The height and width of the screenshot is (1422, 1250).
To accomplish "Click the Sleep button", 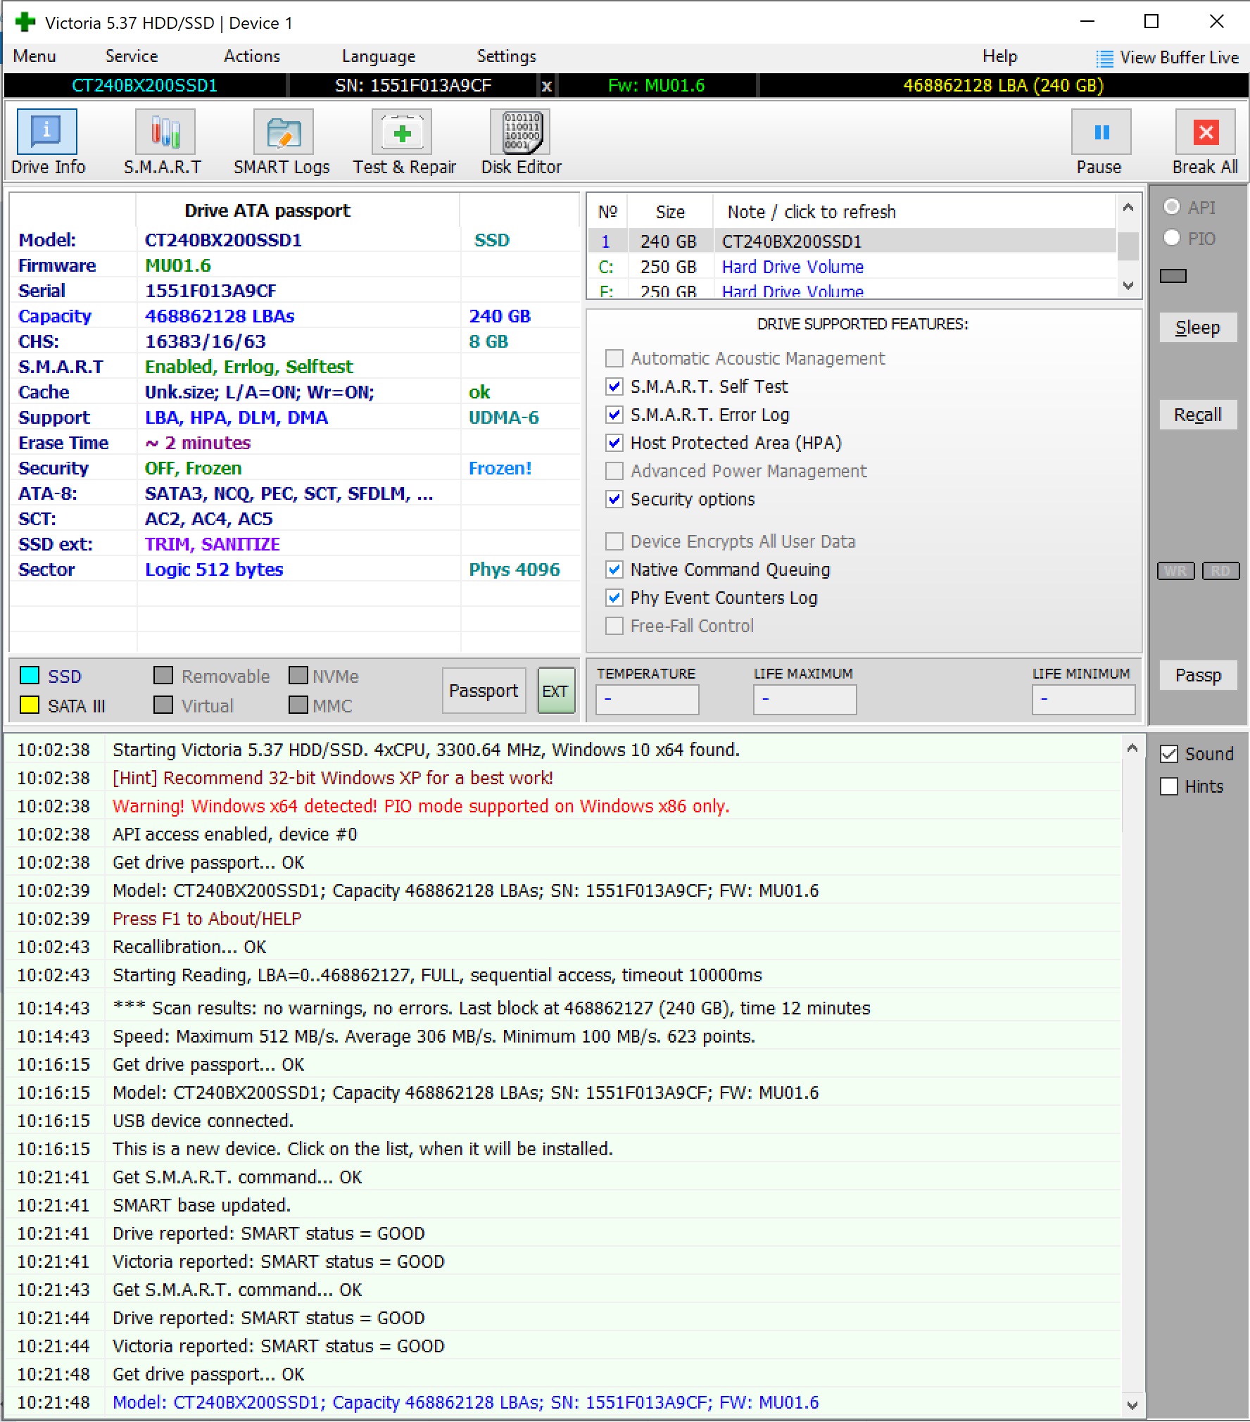I will (1198, 327).
